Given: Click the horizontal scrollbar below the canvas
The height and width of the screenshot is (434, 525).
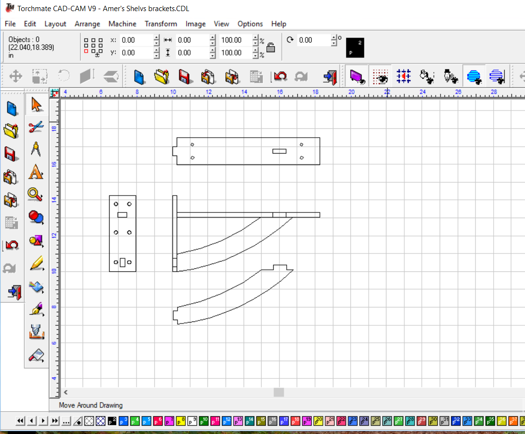Looking at the screenshot, I should (278, 392).
